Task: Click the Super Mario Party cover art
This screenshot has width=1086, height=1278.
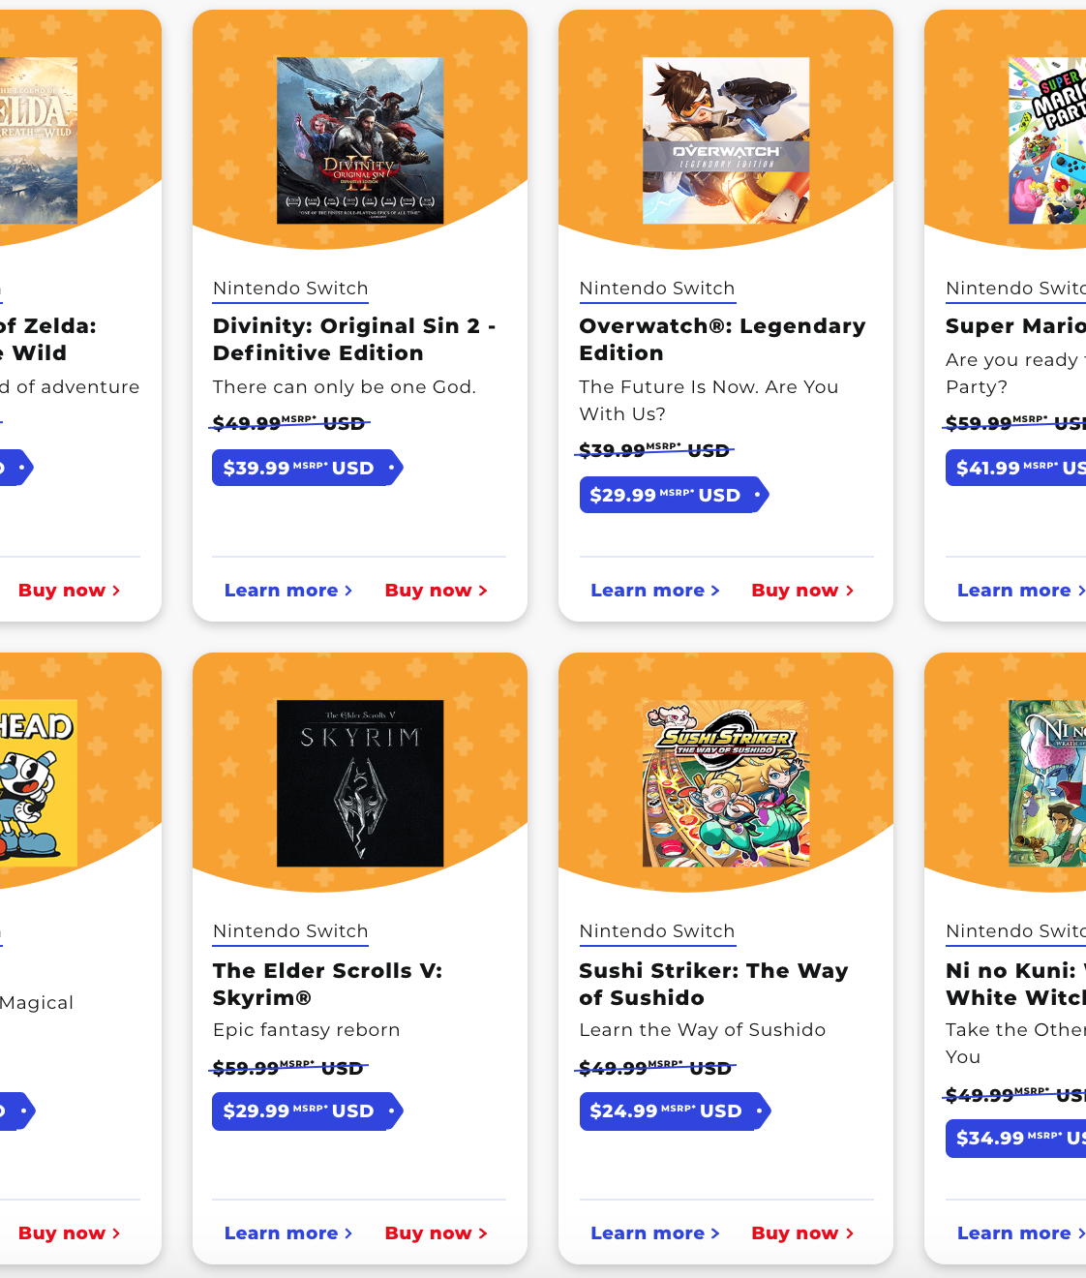Action: pyautogui.click(x=1047, y=140)
